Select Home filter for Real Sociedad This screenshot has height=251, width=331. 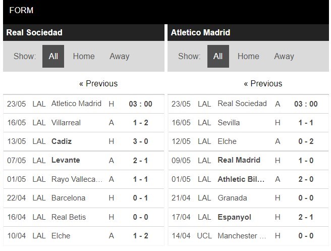point(84,56)
